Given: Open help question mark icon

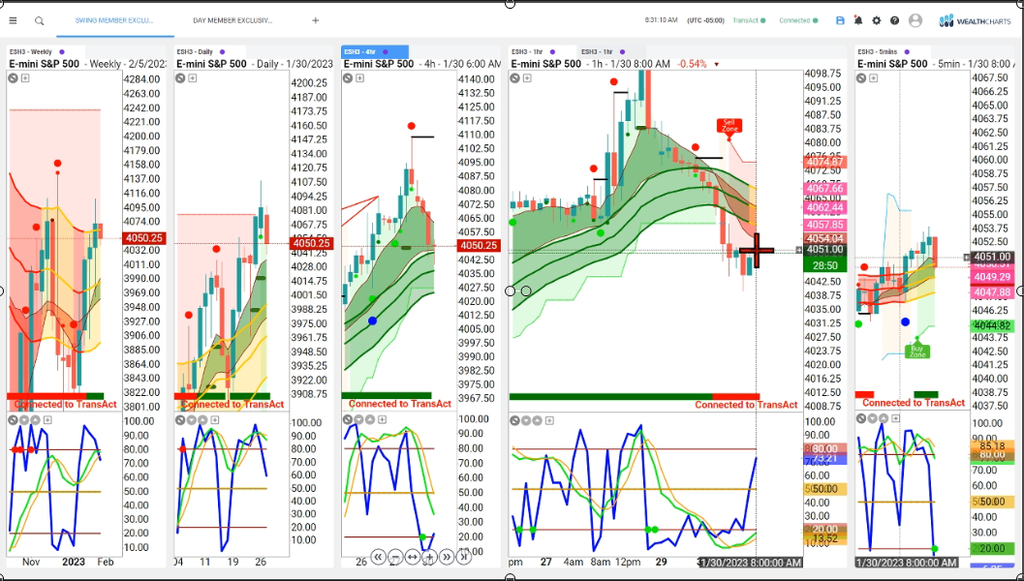Looking at the screenshot, I should tap(895, 21).
